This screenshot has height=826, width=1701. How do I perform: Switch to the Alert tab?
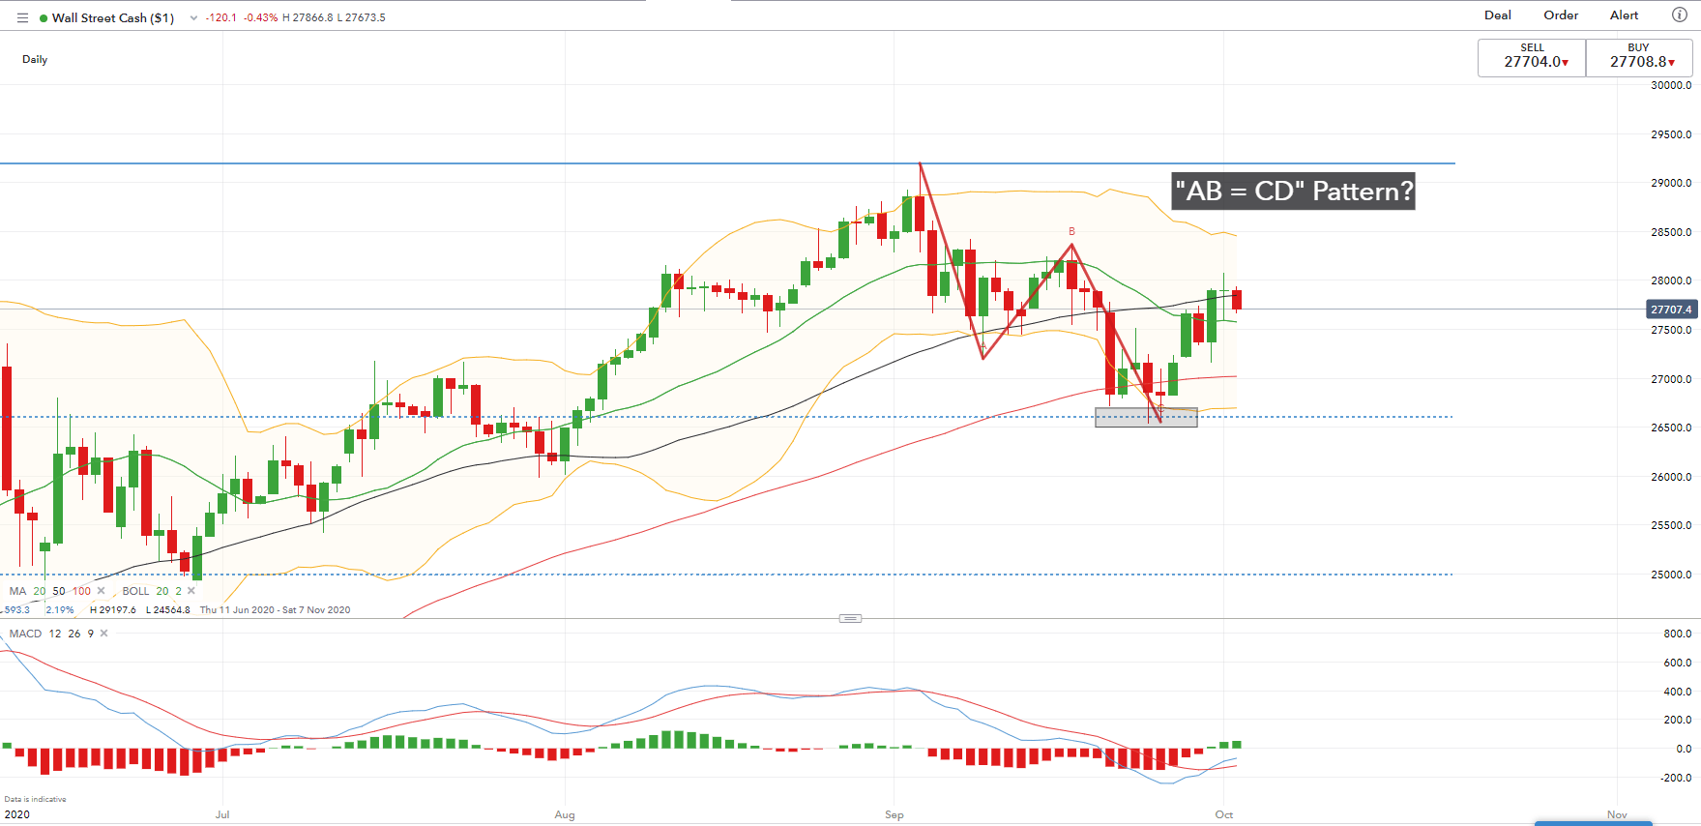tap(1624, 15)
